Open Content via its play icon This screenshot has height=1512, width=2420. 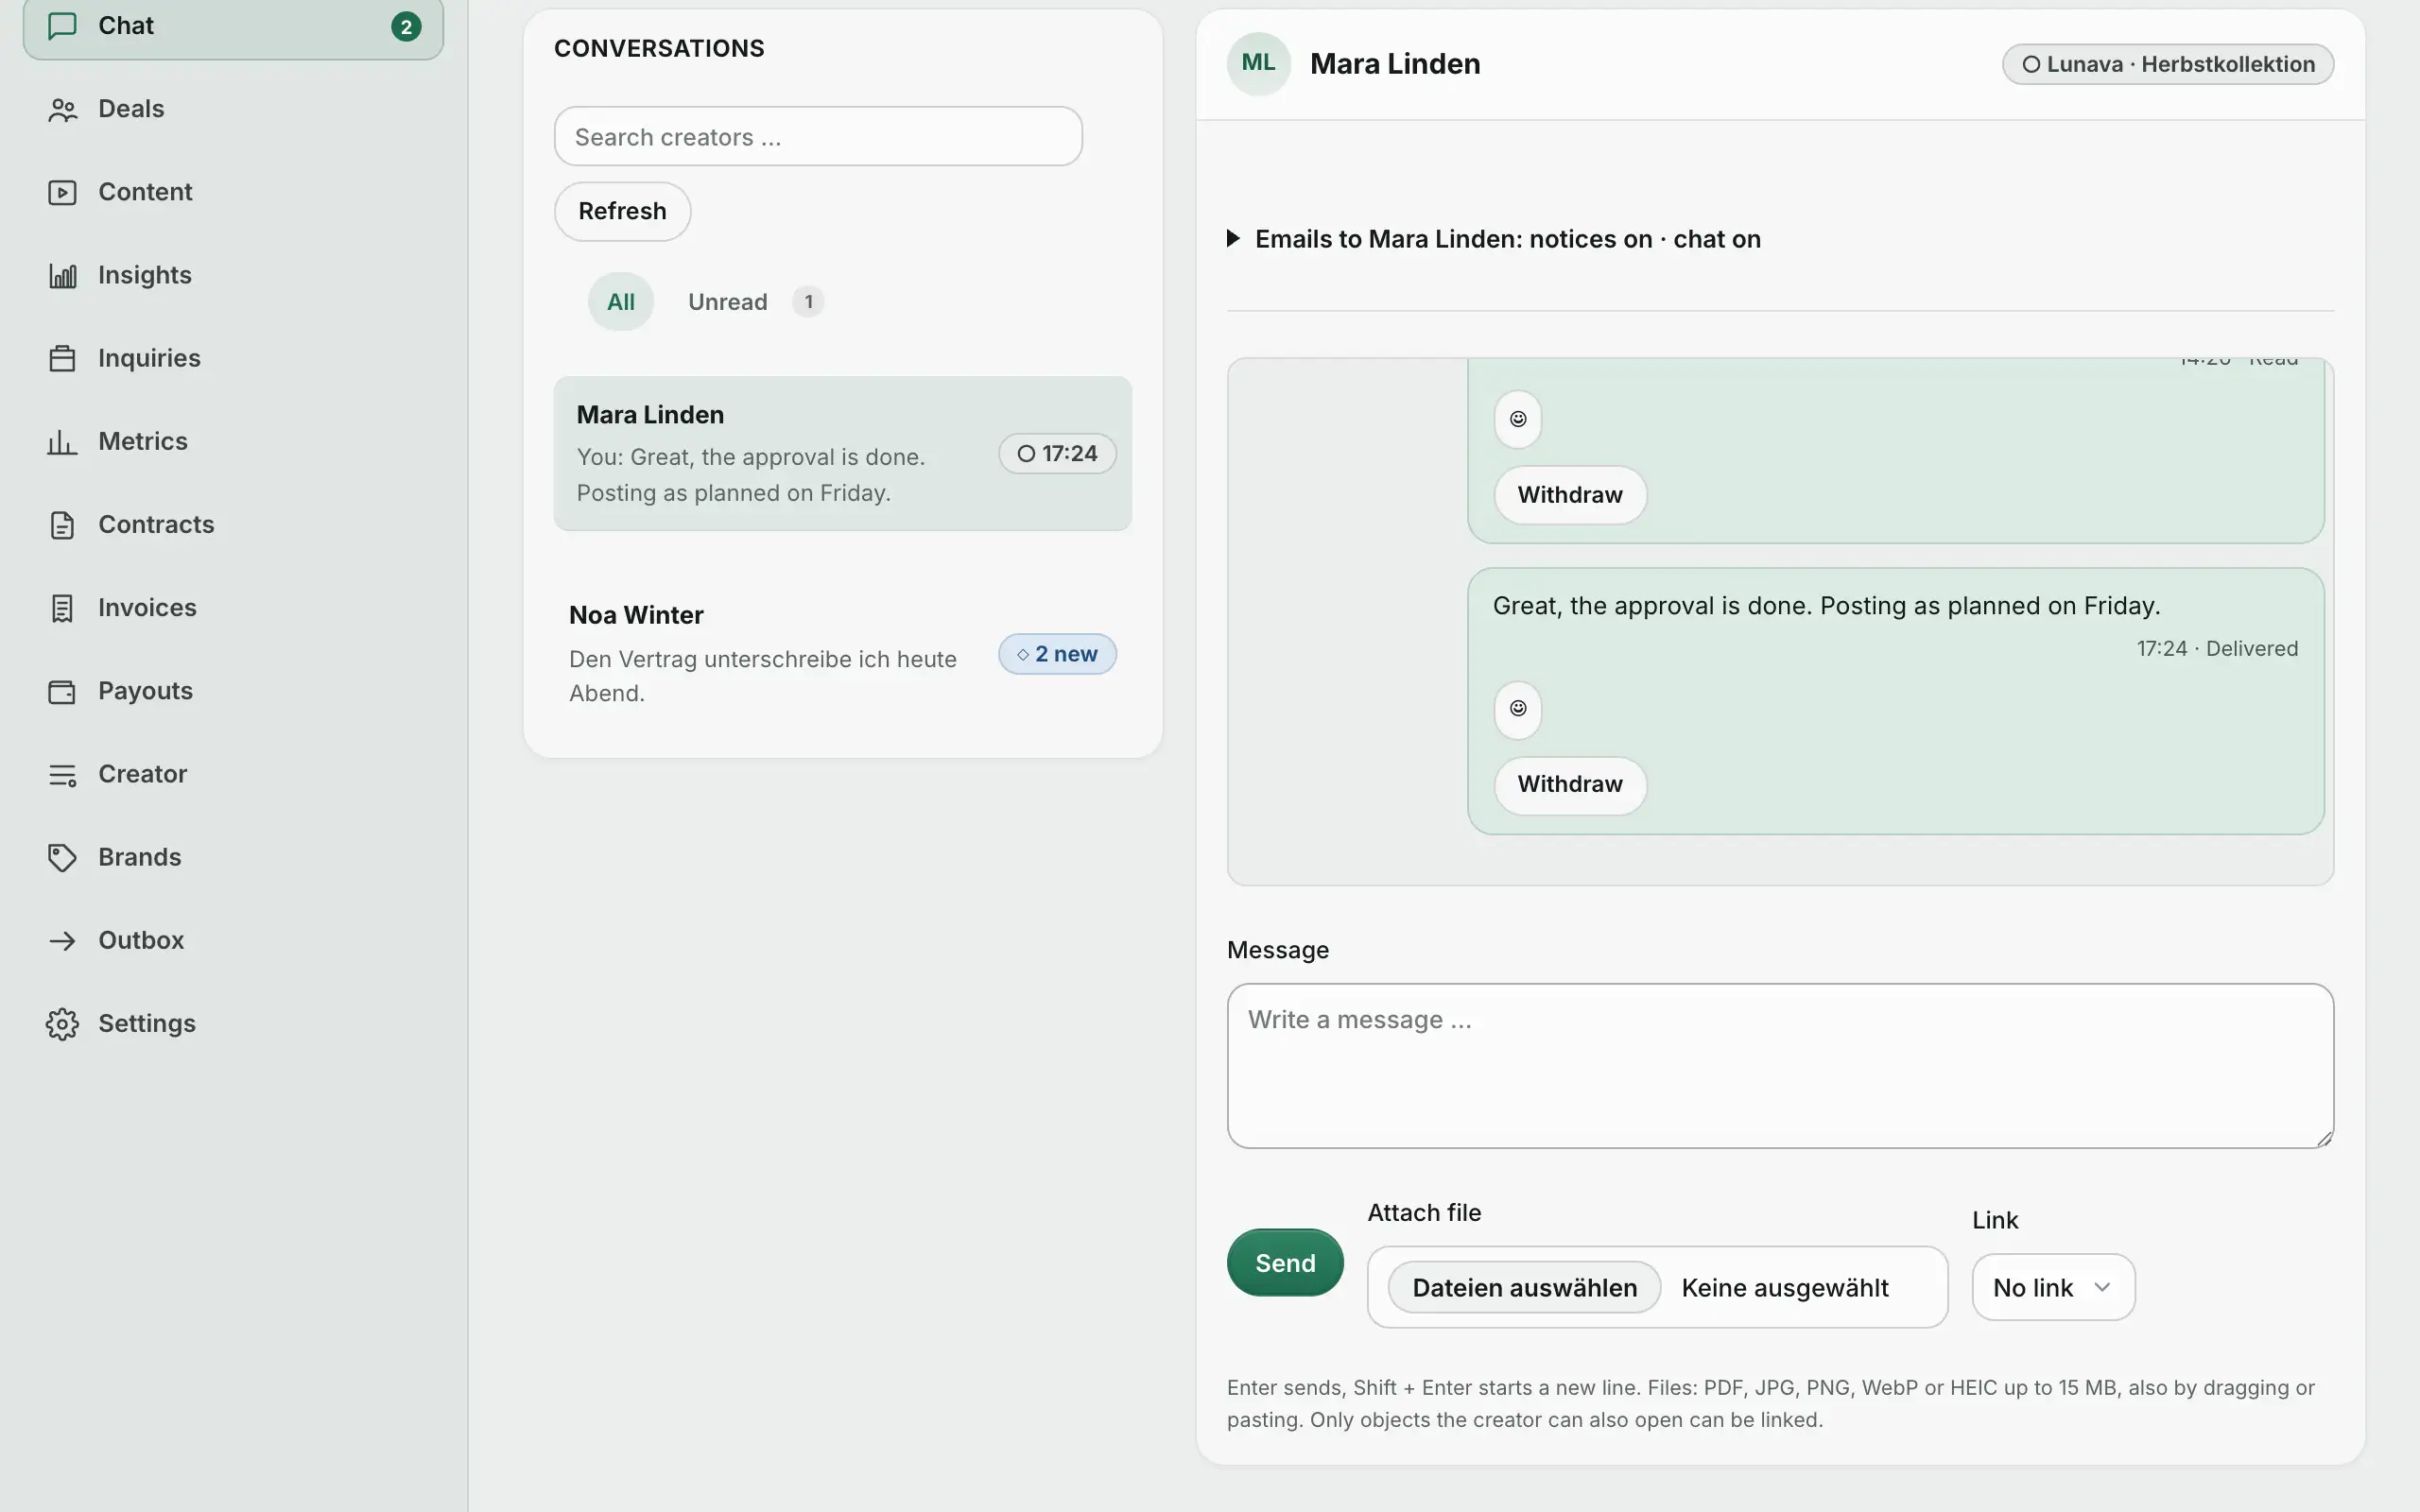point(62,192)
